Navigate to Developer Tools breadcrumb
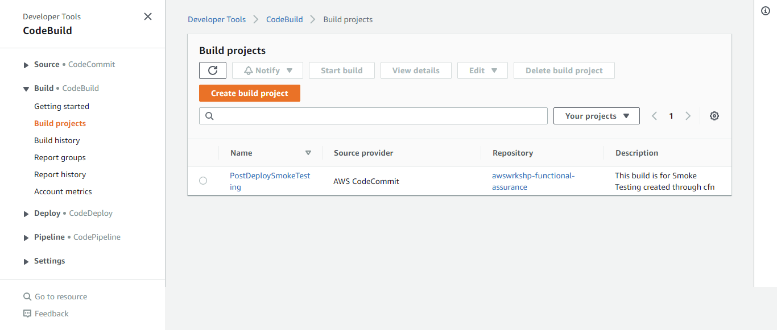 pos(217,19)
